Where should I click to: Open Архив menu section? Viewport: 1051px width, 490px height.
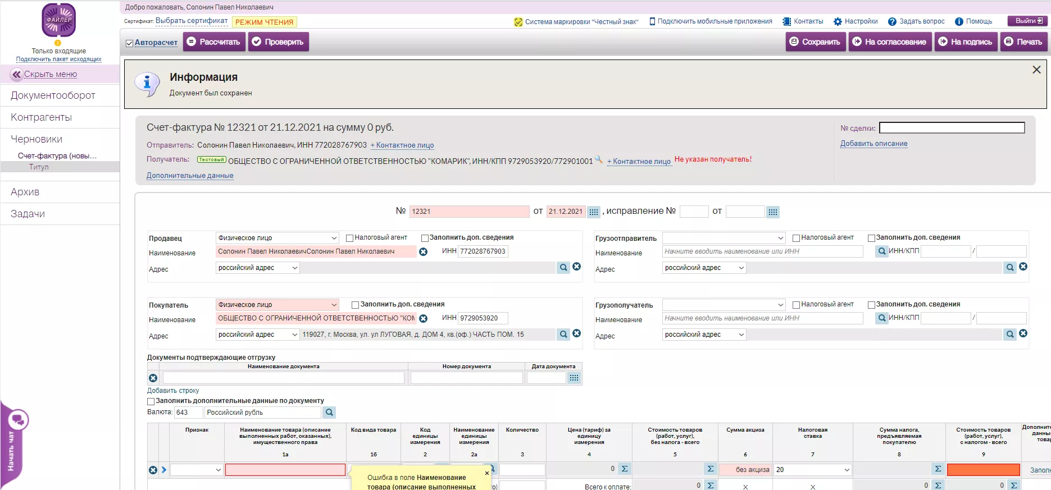(x=25, y=192)
